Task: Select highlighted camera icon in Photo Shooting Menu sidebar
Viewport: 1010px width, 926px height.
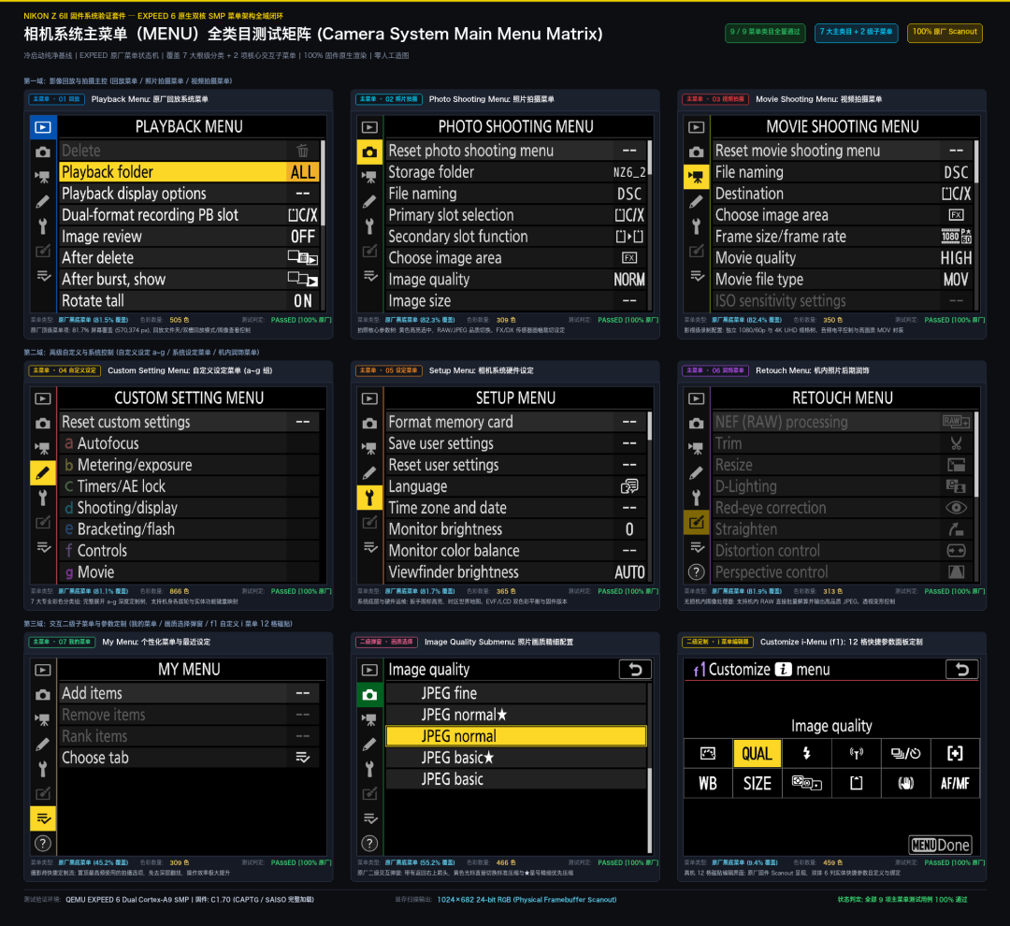Action: (x=369, y=152)
